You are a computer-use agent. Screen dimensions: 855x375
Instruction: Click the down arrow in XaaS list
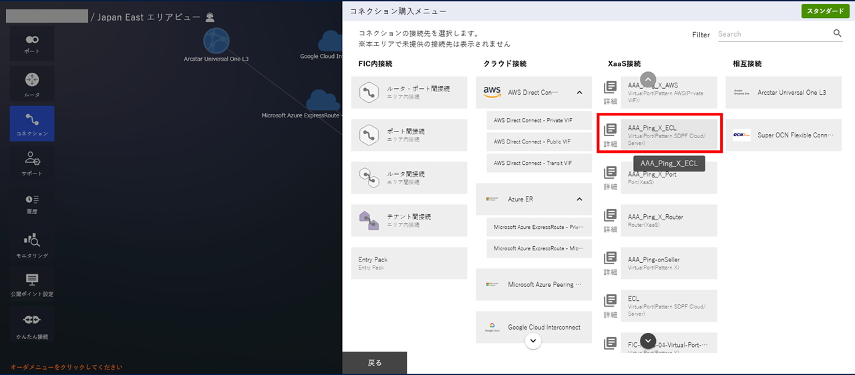coord(648,340)
